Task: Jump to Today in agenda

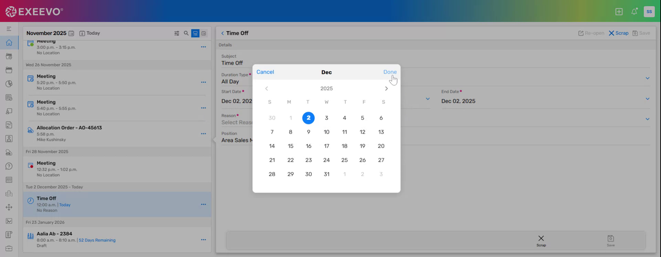Action: 90,33
